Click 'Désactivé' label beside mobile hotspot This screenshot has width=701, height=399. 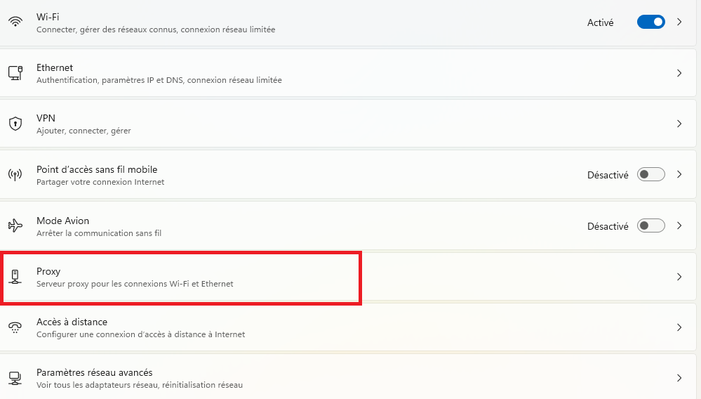608,176
